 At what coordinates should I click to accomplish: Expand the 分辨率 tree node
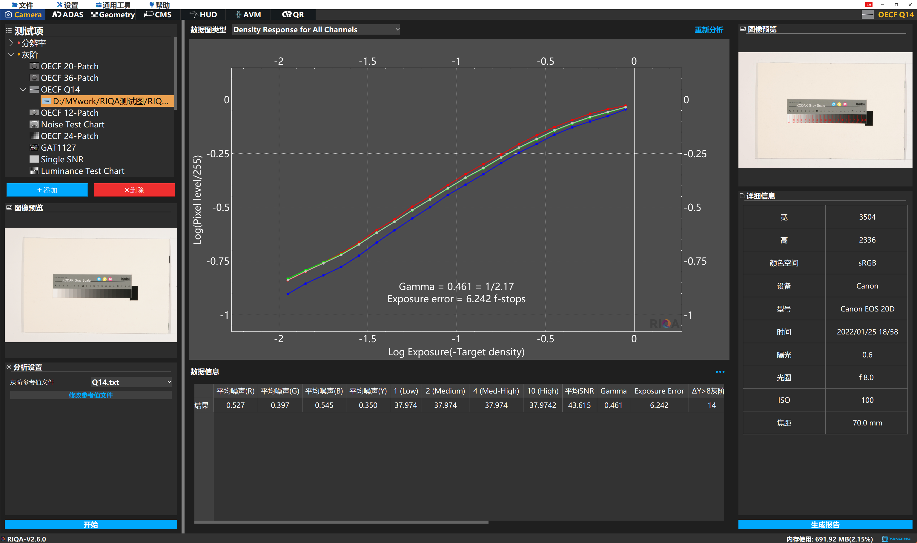[11, 43]
